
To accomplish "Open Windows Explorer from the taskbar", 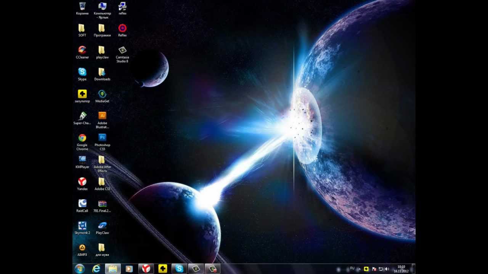I will [113, 269].
